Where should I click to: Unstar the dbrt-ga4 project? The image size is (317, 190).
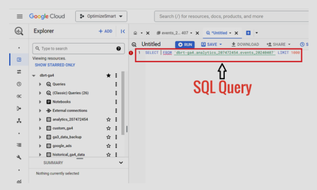pos(109,75)
